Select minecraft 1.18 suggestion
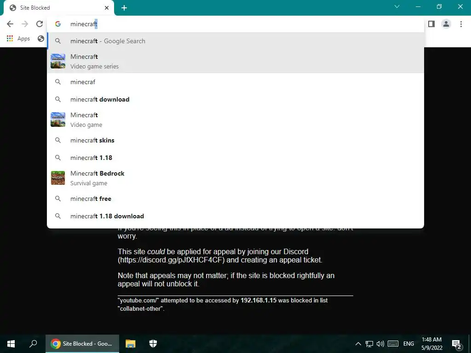Image resolution: width=471 pixels, height=353 pixels. coord(235,158)
